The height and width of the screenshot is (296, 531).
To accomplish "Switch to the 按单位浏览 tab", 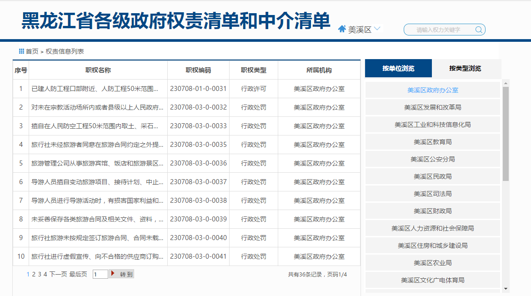I will (398, 68).
